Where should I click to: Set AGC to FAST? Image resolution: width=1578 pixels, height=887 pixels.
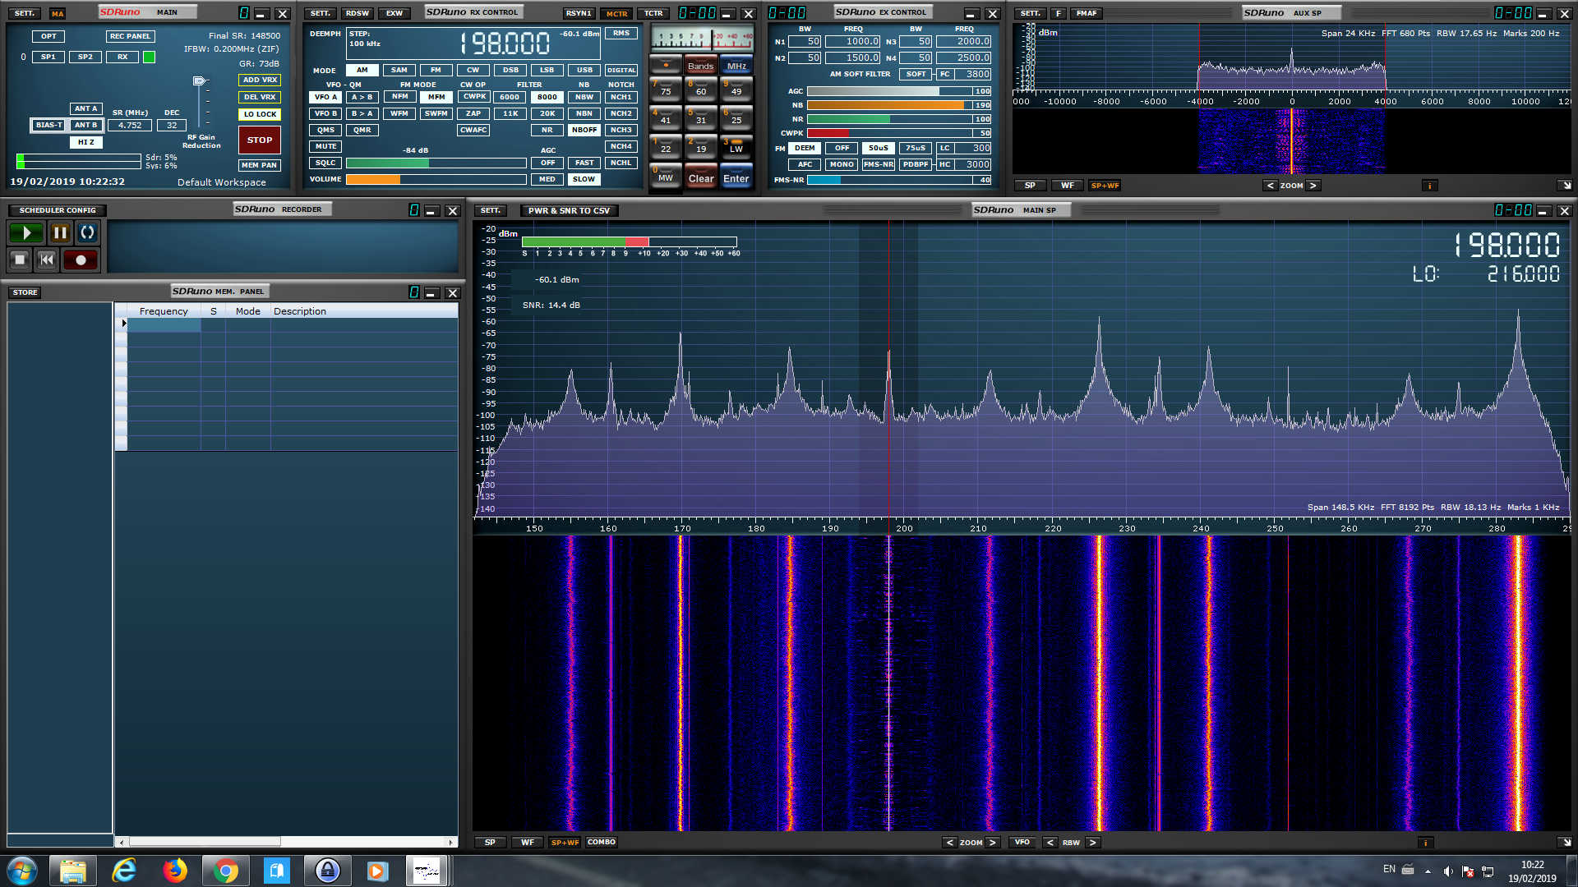tap(584, 163)
